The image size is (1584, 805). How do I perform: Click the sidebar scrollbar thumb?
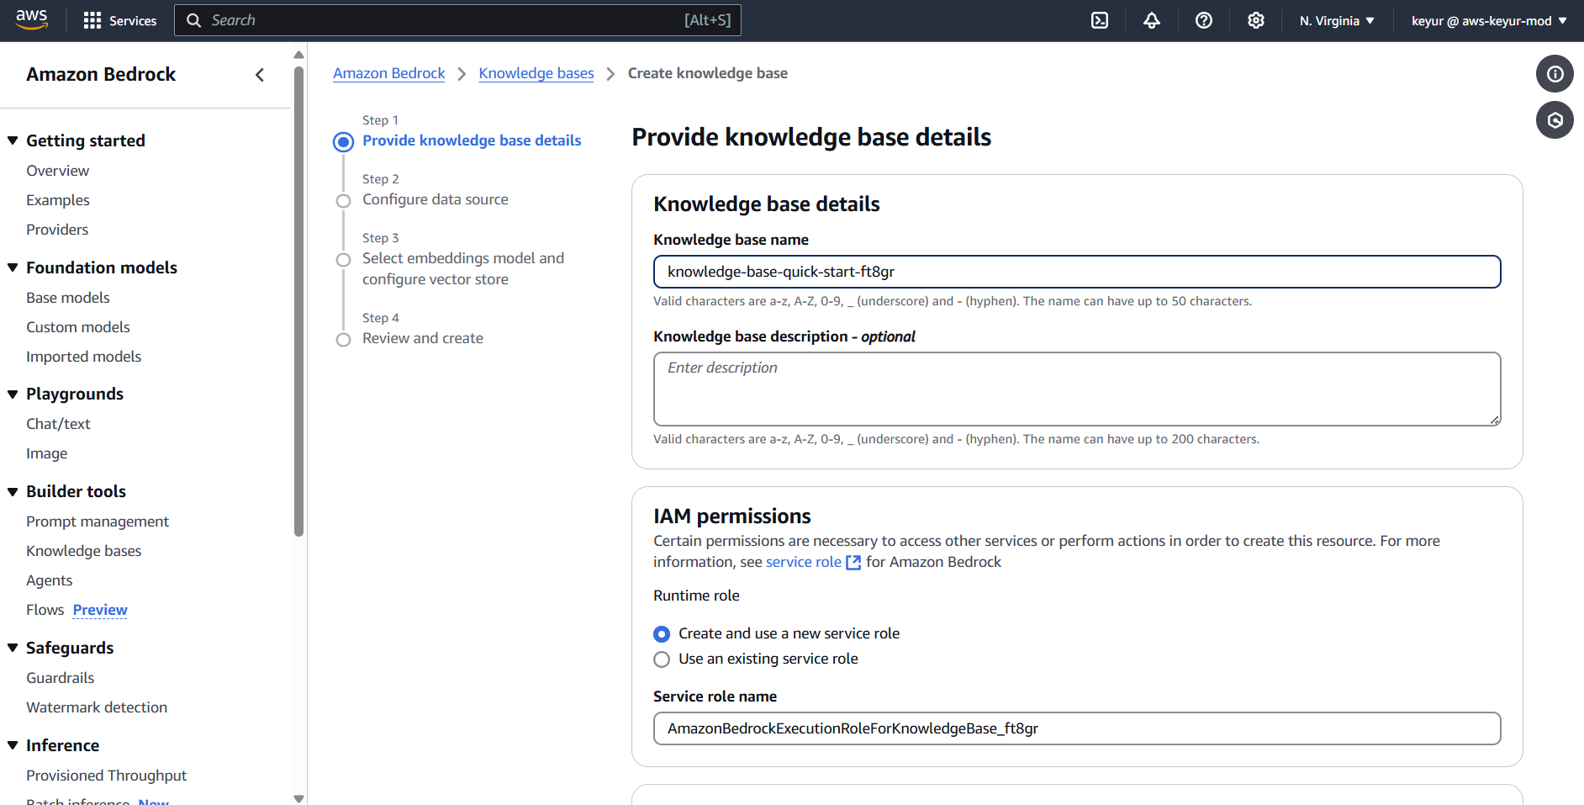(x=298, y=301)
